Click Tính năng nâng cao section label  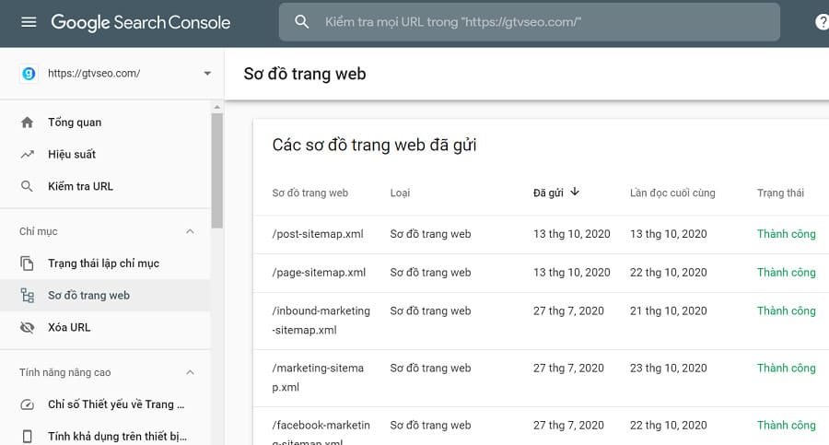65,372
